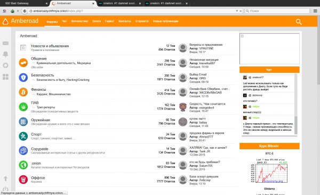Open the Трип-репорты subforum link
Screen dimensions: 320x195
click(46, 107)
